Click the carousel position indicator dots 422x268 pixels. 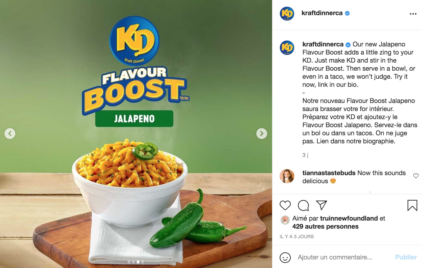pyautogui.click(x=136, y=262)
